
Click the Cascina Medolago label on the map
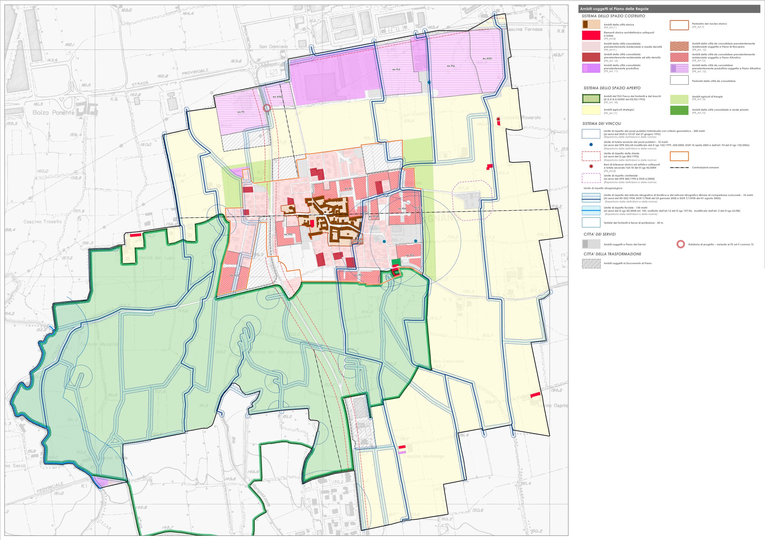[x=424, y=456]
